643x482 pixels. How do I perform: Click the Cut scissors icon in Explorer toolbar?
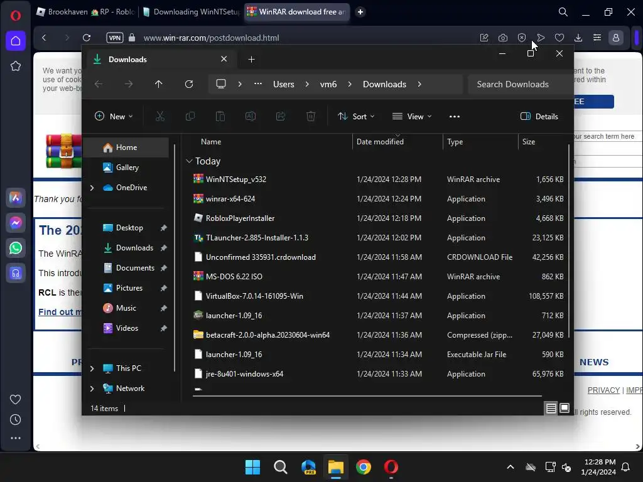click(x=160, y=116)
